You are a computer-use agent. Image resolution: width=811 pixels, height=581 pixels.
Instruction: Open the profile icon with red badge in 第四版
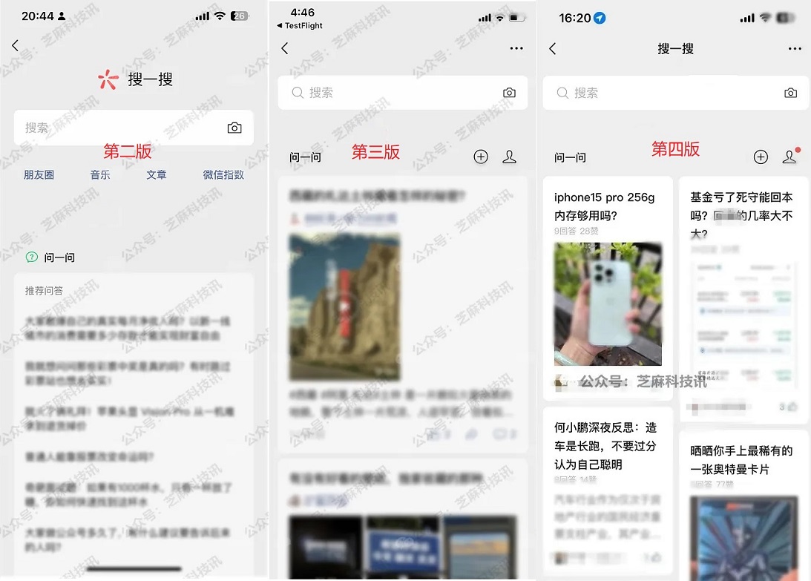coord(789,157)
